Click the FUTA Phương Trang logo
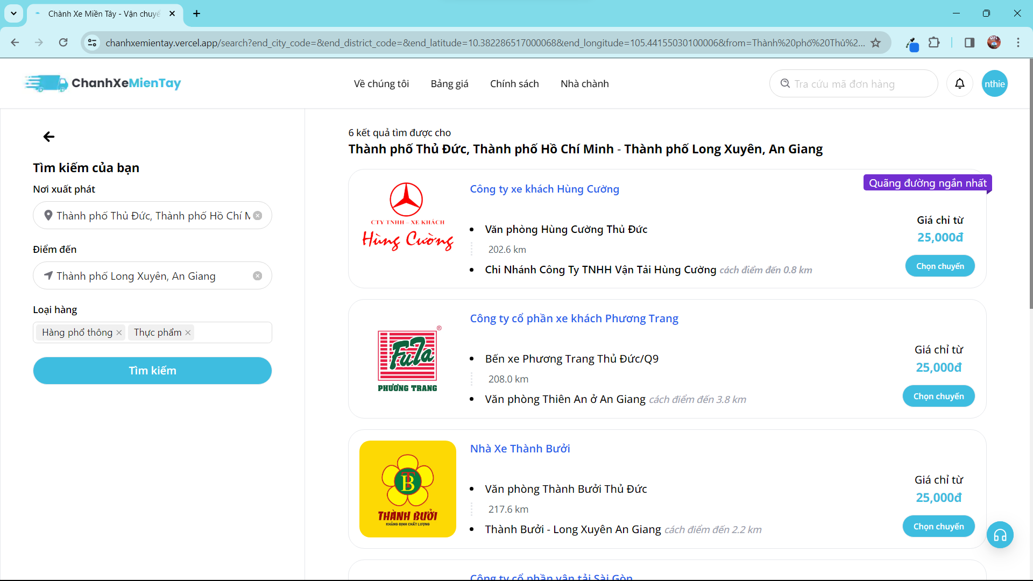Screen dimensions: 1033x581 [407, 359]
